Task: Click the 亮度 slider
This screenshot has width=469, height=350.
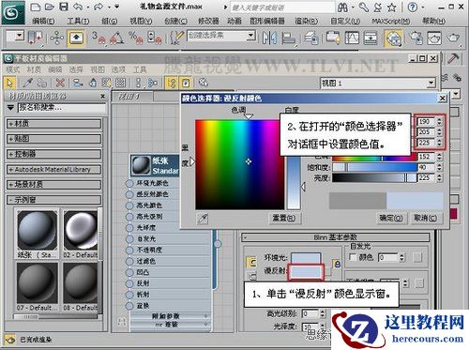Action: pos(374,178)
